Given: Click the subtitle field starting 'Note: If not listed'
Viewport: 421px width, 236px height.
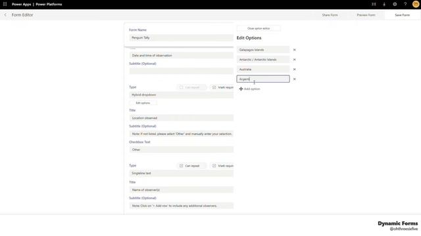Looking at the screenshot, I should point(182,134).
